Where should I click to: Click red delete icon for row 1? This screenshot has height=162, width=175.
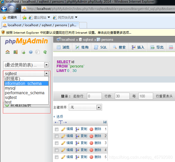91,129
